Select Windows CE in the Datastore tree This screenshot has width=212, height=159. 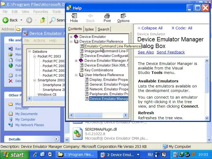[x=47, y=95]
